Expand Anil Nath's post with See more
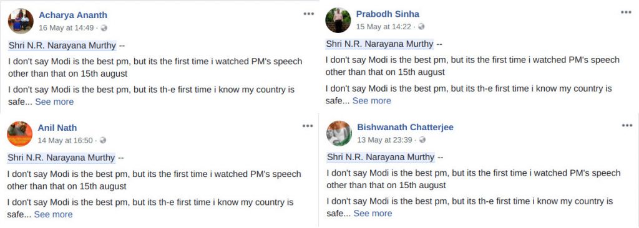 (53, 214)
